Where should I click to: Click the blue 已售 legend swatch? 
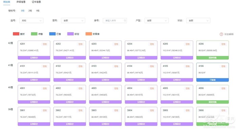pos(52,34)
